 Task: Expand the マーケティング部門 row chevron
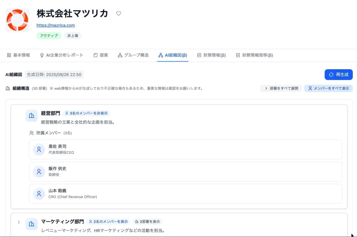(19, 222)
